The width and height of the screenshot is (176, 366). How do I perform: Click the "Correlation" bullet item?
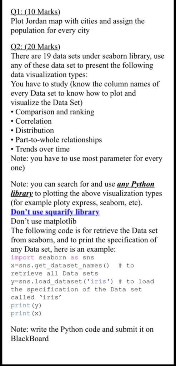(x=31, y=121)
